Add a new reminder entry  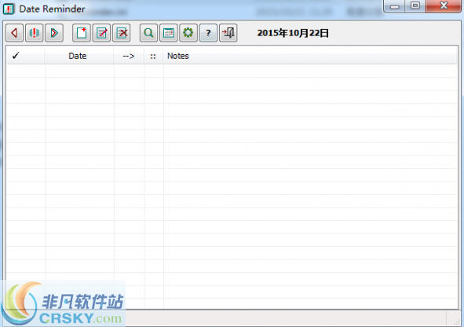coord(82,32)
